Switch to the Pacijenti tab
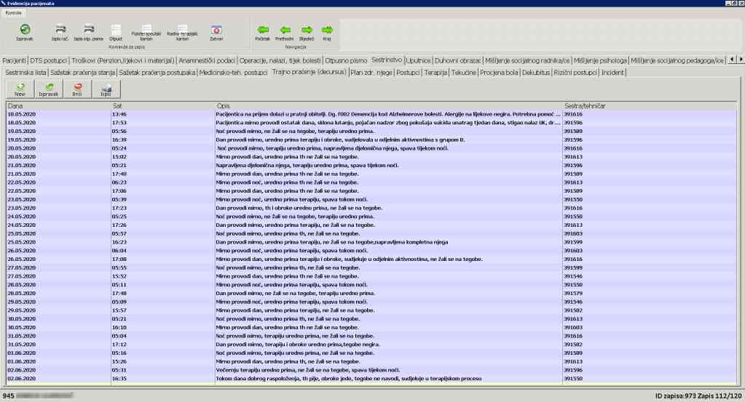Viewport: 745px width, 402px height. 15,60
